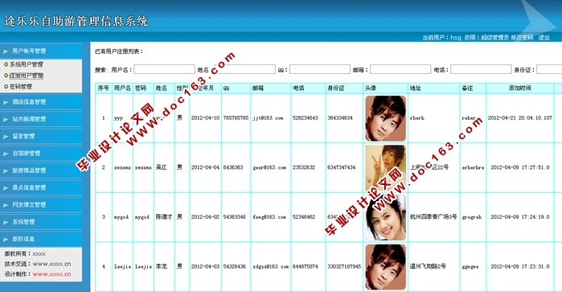Click address 杭州四季青广场3号
The width and height of the screenshot is (562, 292).
click(433, 217)
